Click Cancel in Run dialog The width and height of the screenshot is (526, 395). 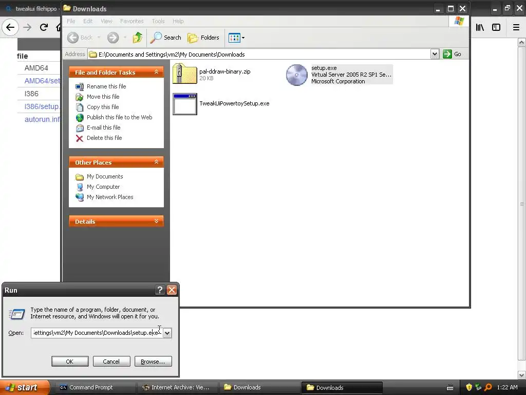[111, 362]
